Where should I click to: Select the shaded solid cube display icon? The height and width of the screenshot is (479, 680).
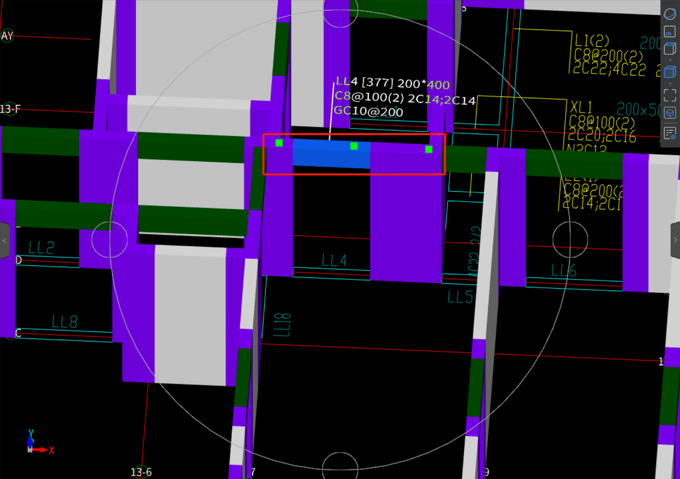(670, 72)
